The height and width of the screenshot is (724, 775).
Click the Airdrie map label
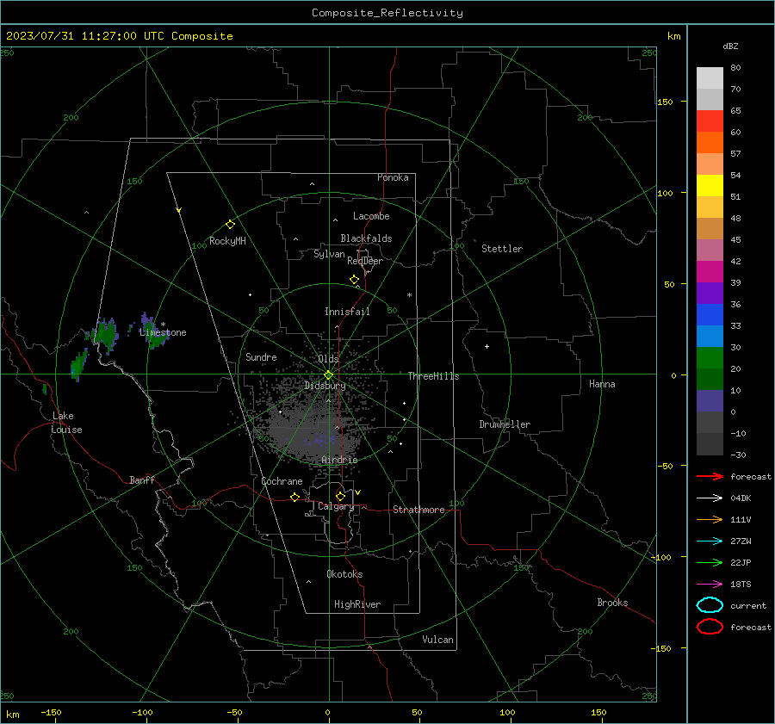(x=339, y=460)
